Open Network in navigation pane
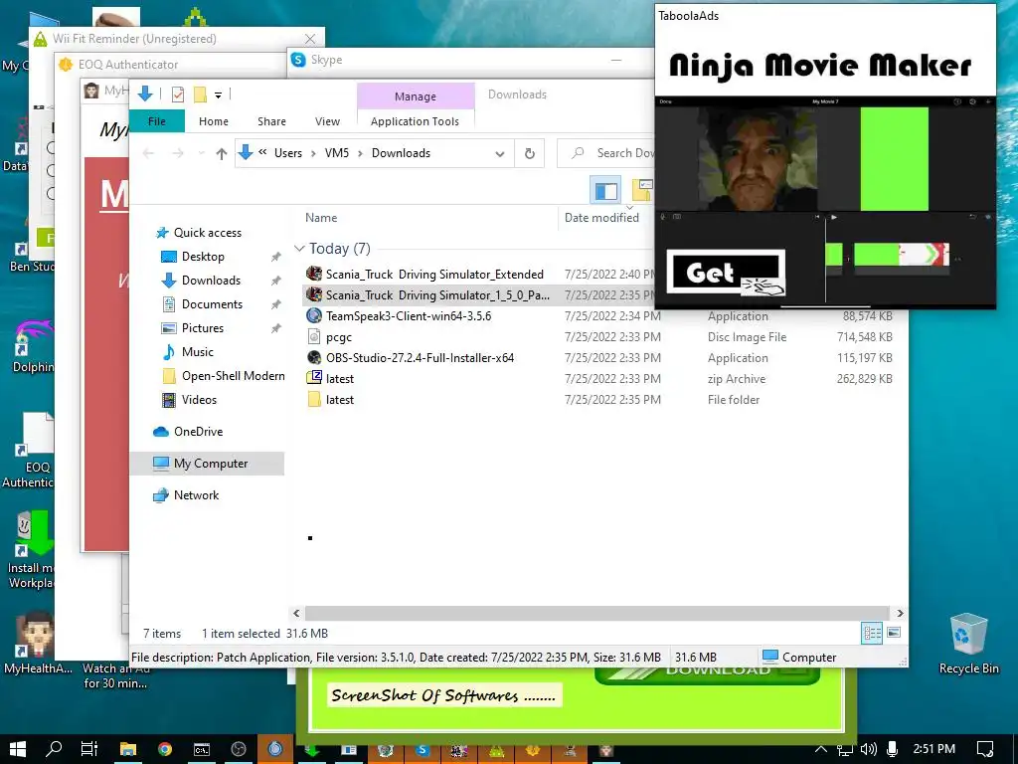The height and width of the screenshot is (764, 1018). click(x=196, y=495)
